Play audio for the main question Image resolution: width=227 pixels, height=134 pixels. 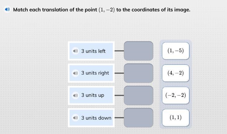7,10
